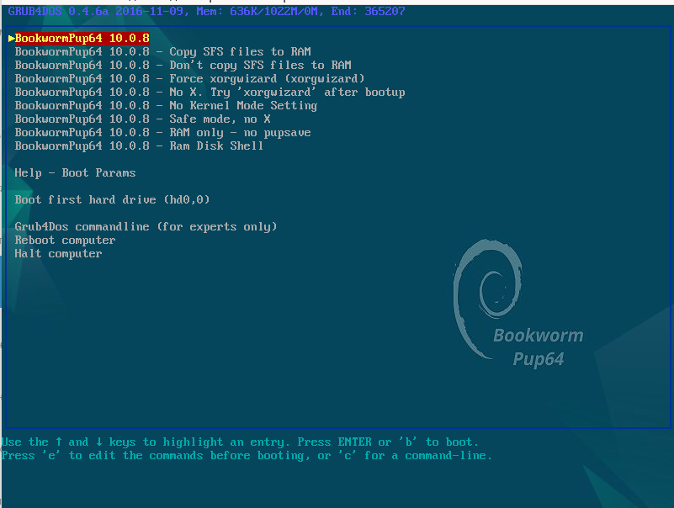Select the 'Don't copy SFS files to RAM' entry
Image resolution: width=674 pixels, height=508 pixels.
coord(183,66)
